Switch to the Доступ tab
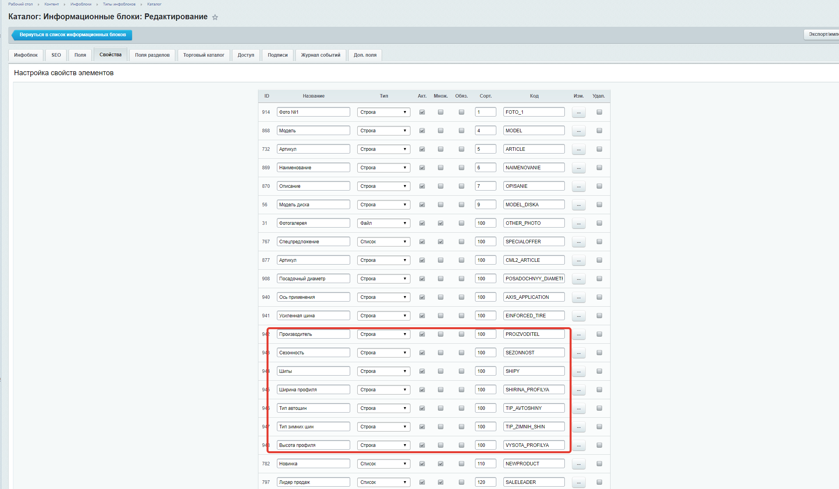Image resolution: width=839 pixels, height=489 pixels. 246,55
